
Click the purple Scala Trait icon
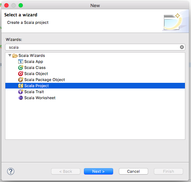coord(21,92)
